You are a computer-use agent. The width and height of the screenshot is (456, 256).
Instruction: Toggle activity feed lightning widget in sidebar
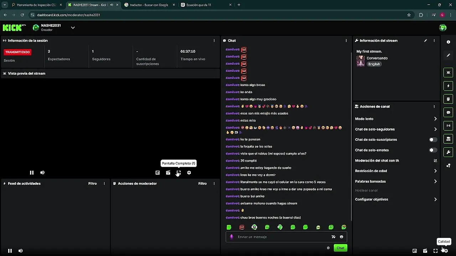(x=449, y=86)
